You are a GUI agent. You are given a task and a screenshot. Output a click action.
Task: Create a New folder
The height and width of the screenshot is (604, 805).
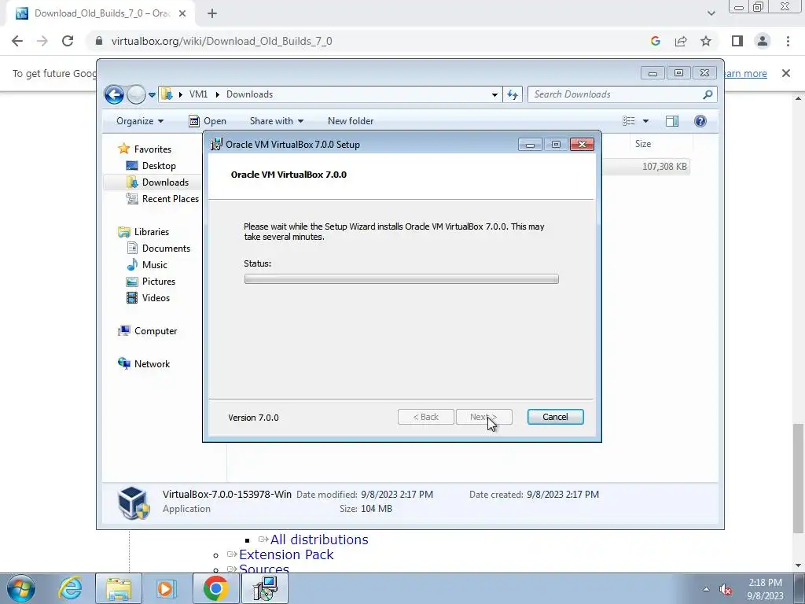pyautogui.click(x=351, y=121)
